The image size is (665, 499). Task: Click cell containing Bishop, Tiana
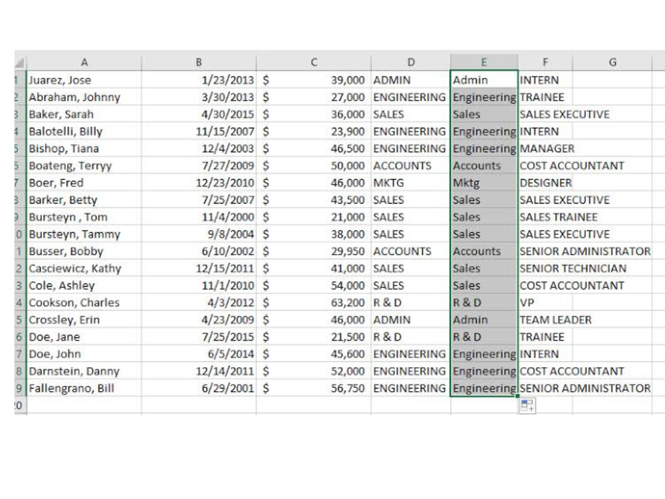84,148
